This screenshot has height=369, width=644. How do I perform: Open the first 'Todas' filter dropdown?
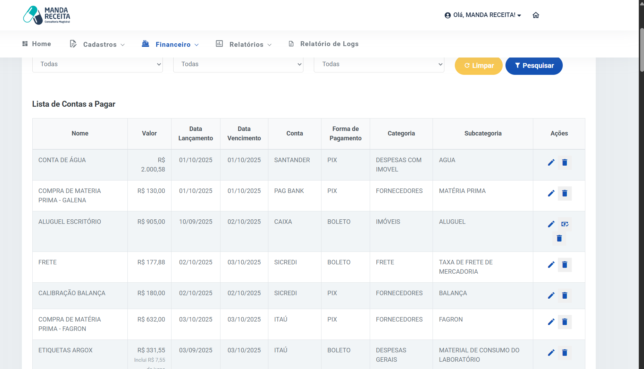(98, 64)
